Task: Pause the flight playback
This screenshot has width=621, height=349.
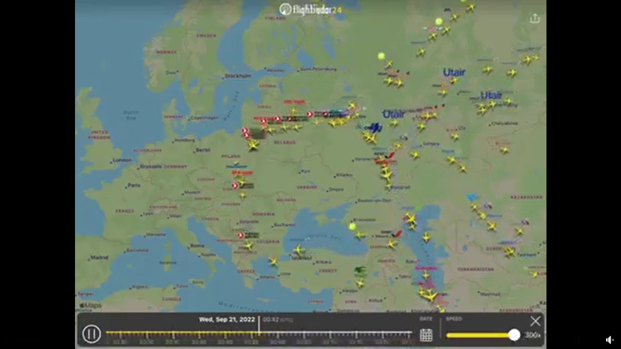Action: (x=91, y=334)
